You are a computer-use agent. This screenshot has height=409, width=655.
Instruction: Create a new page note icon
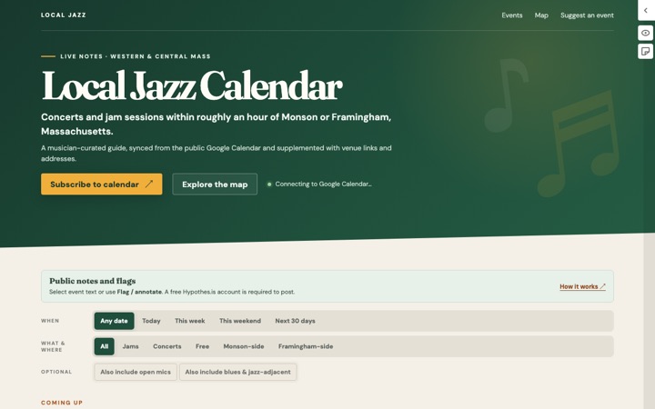pos(645,52)
